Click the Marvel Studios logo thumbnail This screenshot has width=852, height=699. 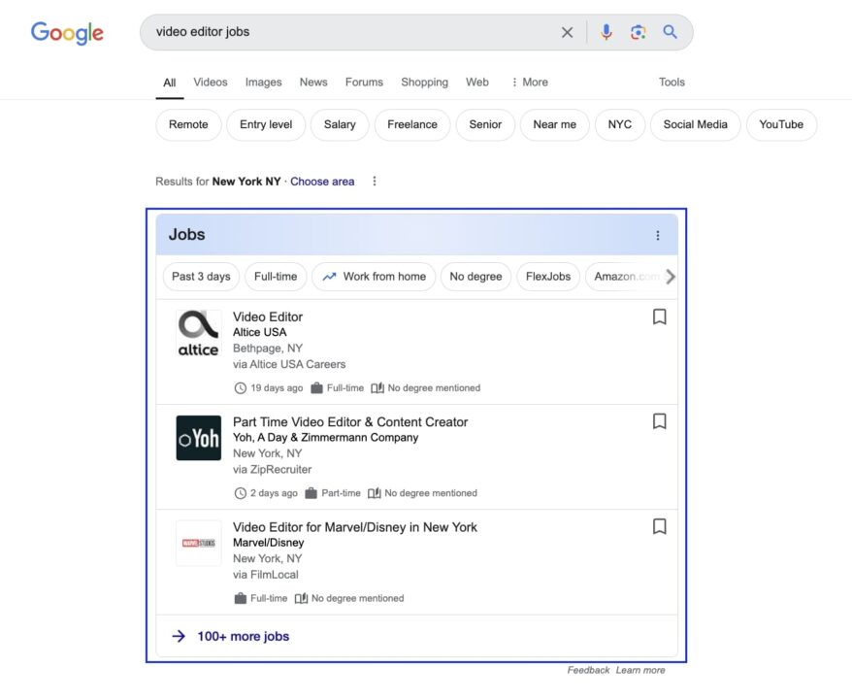198,543
